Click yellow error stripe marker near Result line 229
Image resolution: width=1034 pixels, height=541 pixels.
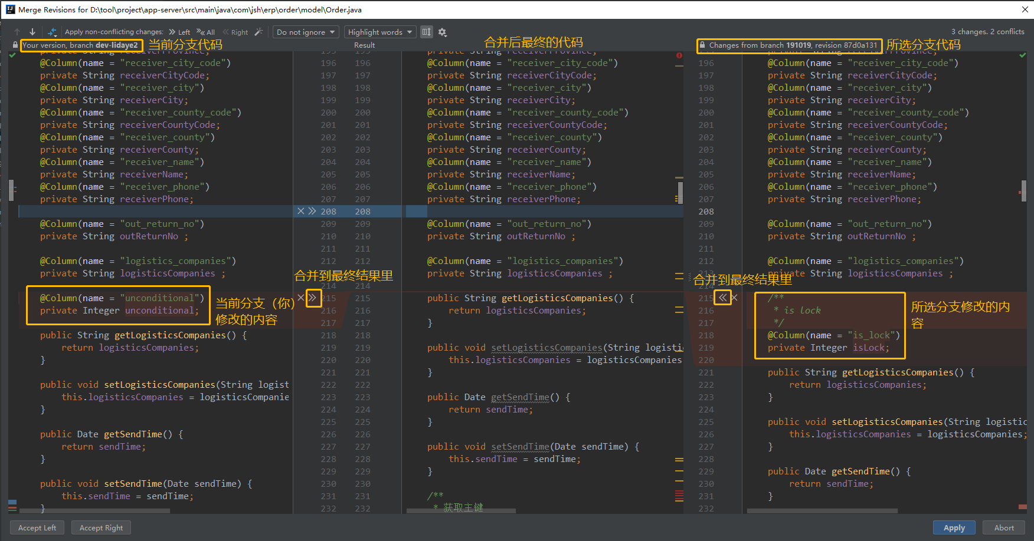[x=679, y=471]
